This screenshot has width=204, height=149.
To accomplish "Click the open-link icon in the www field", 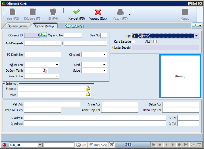I will [x=88, y=94].
